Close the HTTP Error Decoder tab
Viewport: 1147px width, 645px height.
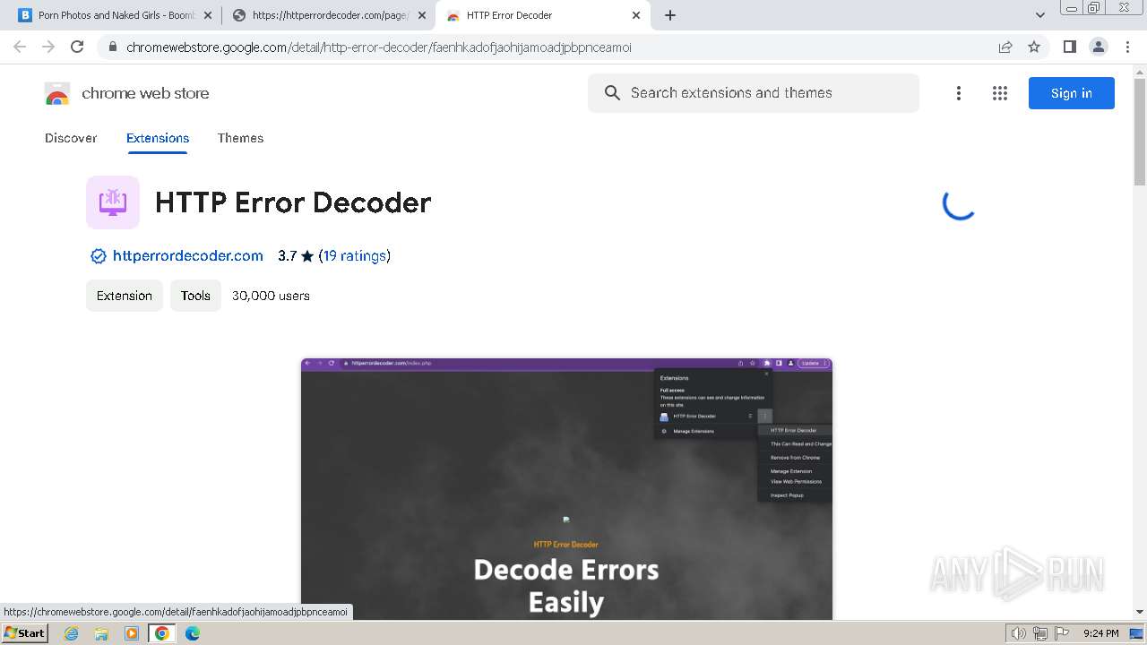[636, 15]
